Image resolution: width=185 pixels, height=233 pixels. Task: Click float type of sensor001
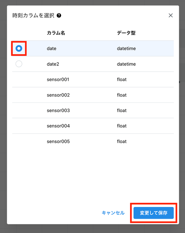(122, 79)
